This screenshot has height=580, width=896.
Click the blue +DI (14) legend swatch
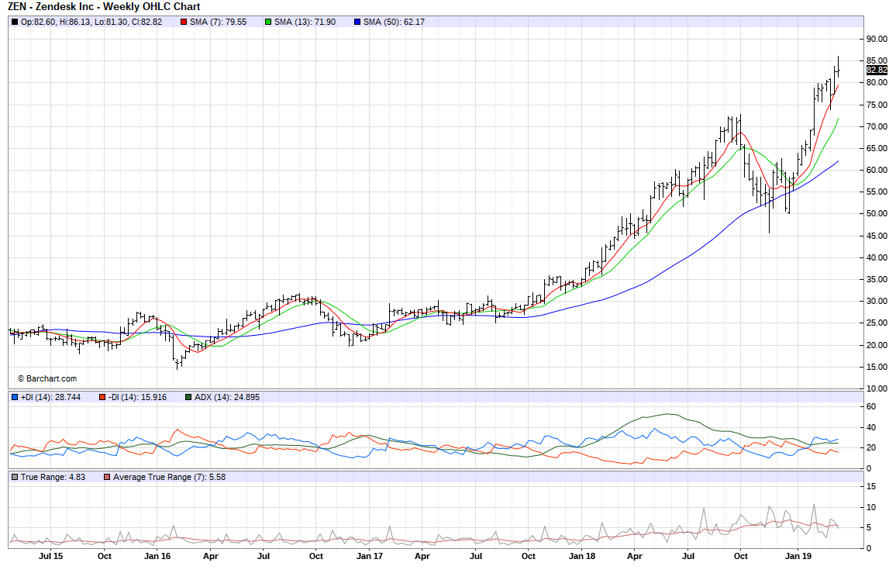pos(14,397)
